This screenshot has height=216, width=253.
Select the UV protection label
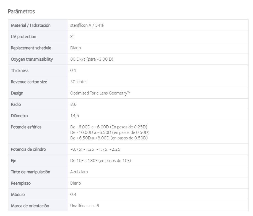(x=23, y=37)
